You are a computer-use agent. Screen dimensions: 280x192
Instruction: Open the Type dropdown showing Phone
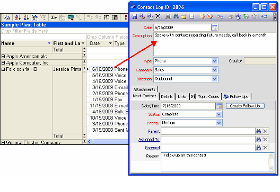214,61
